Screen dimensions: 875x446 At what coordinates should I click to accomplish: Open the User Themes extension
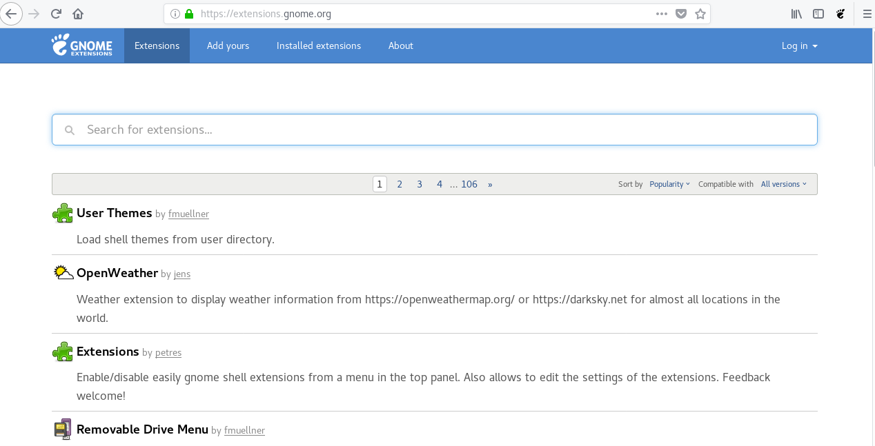tap(115, 213)
